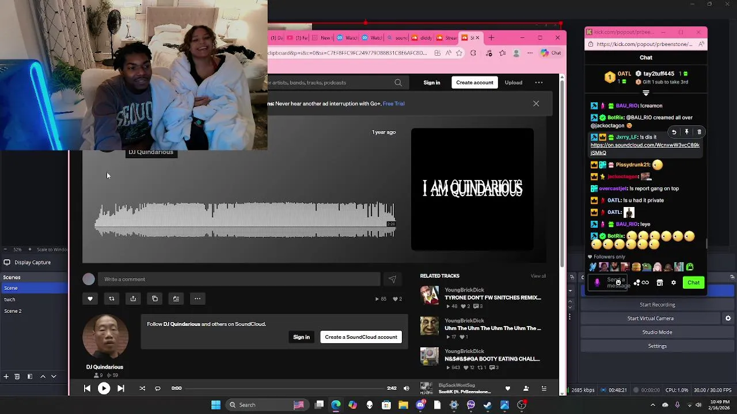Seek along the SoundCloud playback progress bar

(284, 388)
